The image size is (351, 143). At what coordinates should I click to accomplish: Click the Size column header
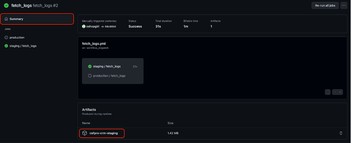(x=170, y=123)
